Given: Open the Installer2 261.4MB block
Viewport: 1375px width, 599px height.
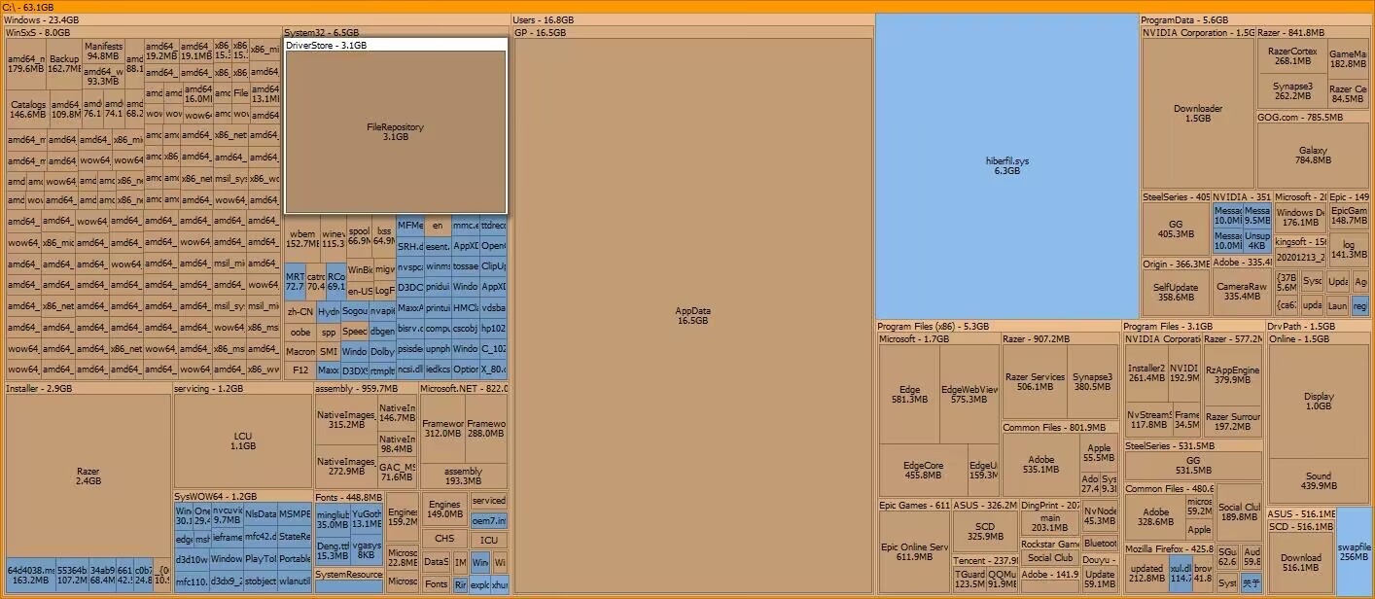Looking at the screenshot, I should click(x=1146, y=373).
